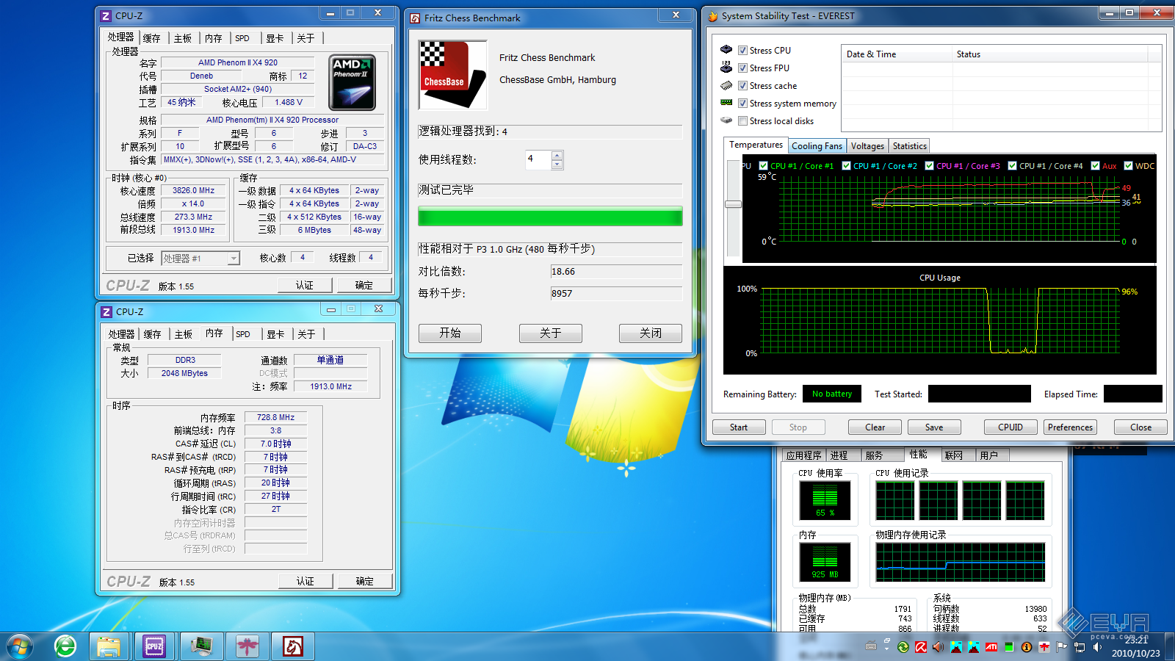Open the Action Center flag tray icon

[x=1062, y=647]
